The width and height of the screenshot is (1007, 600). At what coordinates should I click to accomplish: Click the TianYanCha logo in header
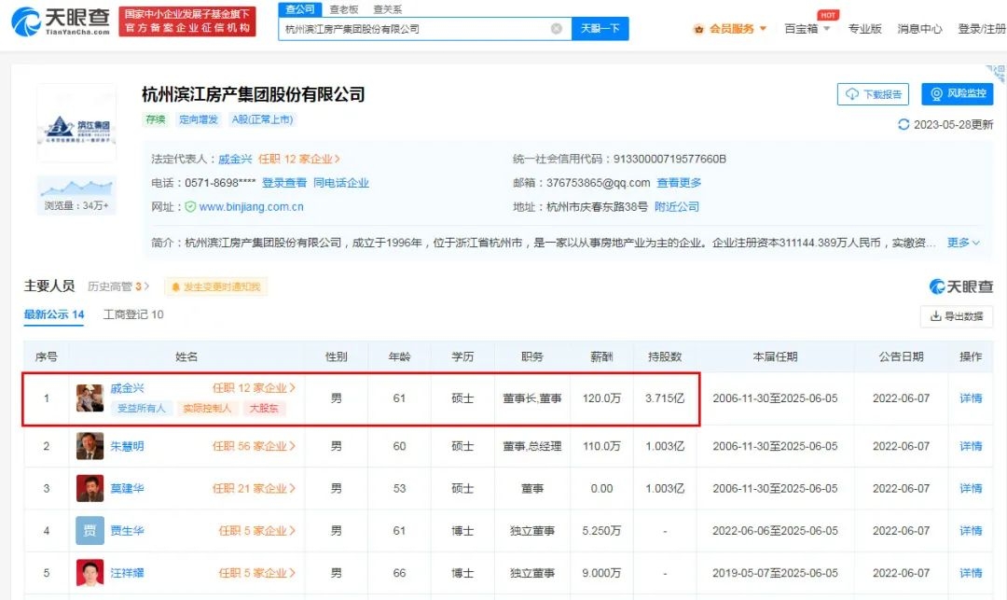coord(61,21)
